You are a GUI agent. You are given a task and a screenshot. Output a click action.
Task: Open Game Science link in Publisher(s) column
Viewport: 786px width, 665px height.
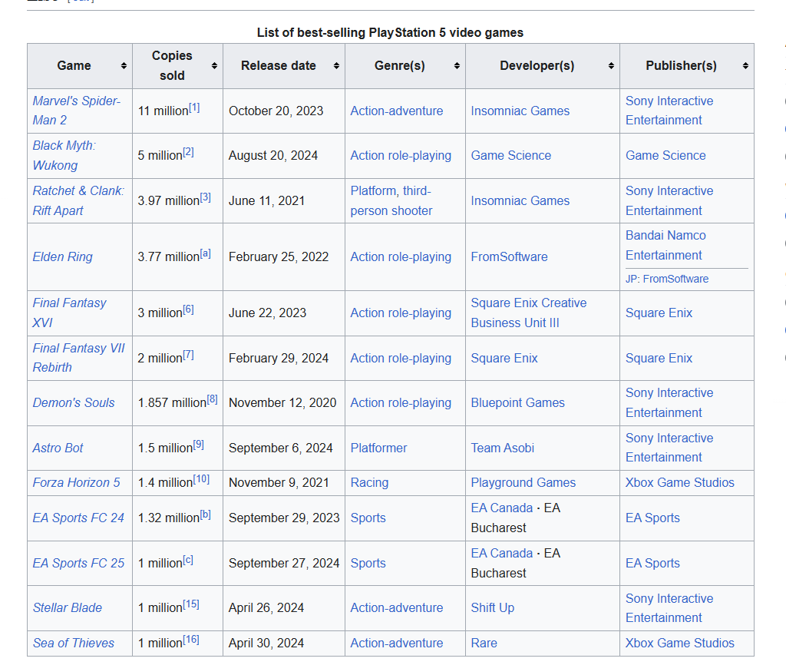click(665, 155)
